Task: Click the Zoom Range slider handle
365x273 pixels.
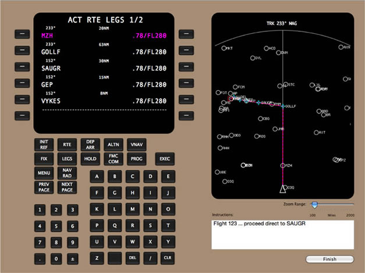Action: tap(314, 205)
